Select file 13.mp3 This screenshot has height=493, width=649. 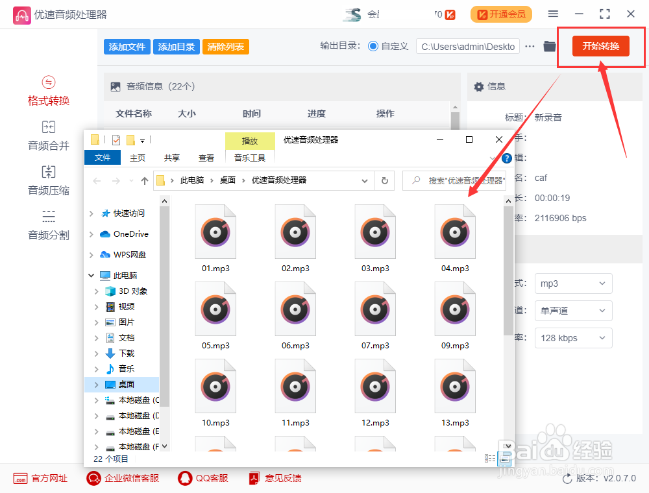coord(455,393)
